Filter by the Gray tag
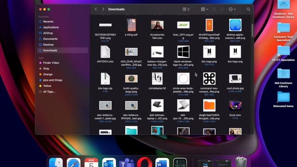Screen dimensions: 297x167 click(x=63, y=68)
